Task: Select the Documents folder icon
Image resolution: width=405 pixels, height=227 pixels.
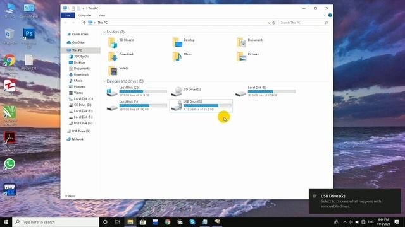Action: click(x=241, y=42)
